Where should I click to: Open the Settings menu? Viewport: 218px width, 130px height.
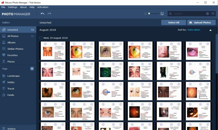pyautogui.click(x=13, y=7)
